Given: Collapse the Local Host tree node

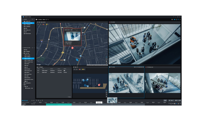Looking at the screenshot, I should click(x=23, y=53).
